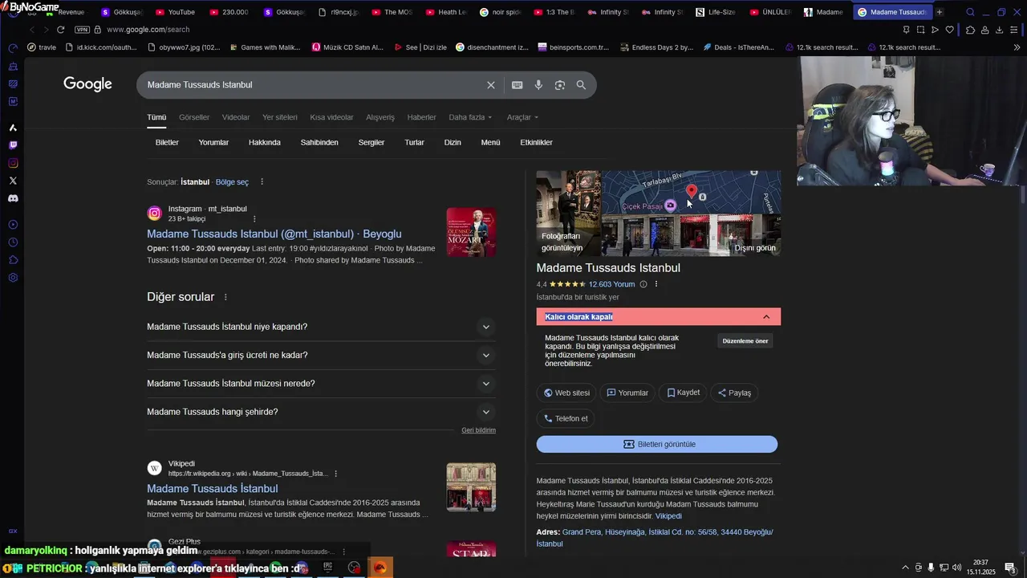The height and width of the screenshot is (578, 1027).
Task: Open Epic Games launcher in taskbar
Action: 328,568
